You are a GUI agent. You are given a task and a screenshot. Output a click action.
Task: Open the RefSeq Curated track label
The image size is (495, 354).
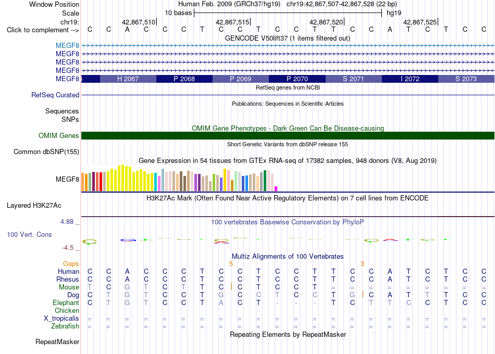tap(55, 95)
